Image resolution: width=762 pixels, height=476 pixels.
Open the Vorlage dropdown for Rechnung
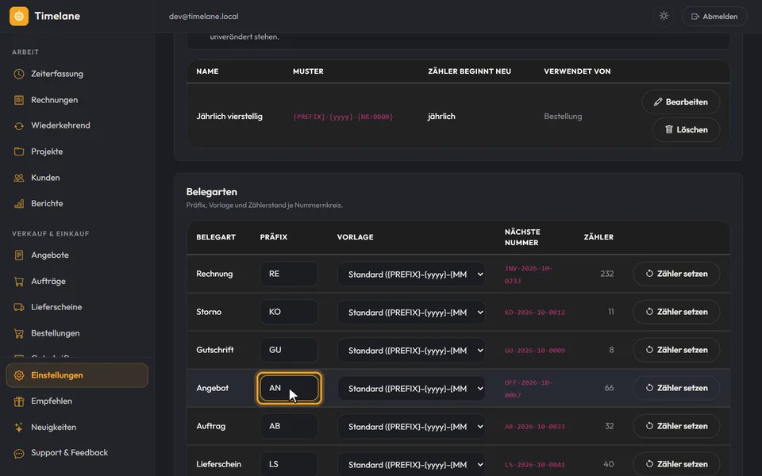pyautogui.click(x=411, y=274)
